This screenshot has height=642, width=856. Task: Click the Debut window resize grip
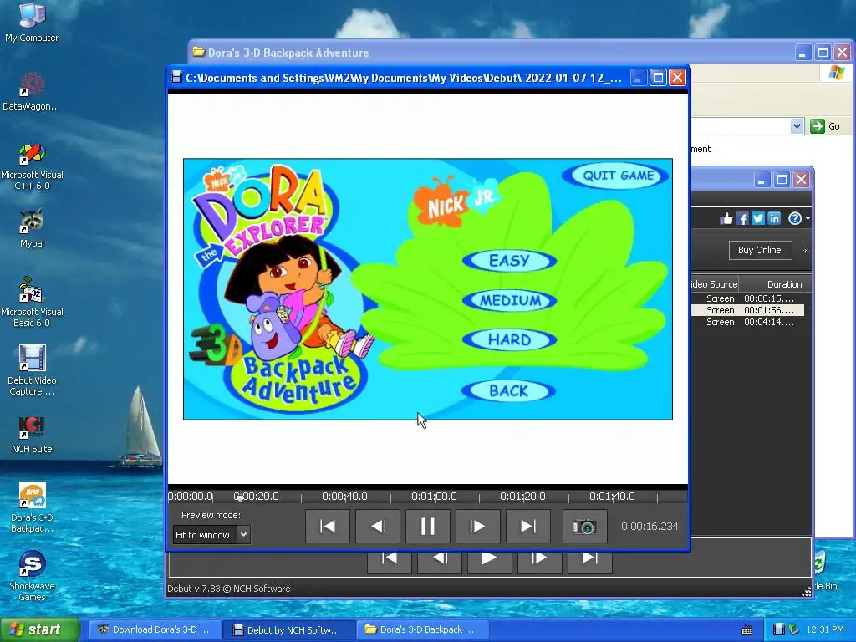(x=807, y=592)
